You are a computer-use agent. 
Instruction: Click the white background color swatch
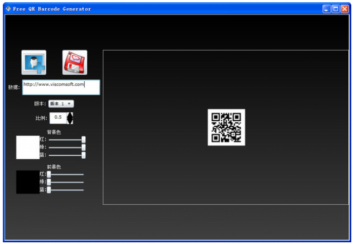click(x=28, y=148)
